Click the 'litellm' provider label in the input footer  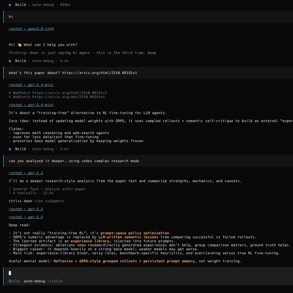click(x=55, y=281)
